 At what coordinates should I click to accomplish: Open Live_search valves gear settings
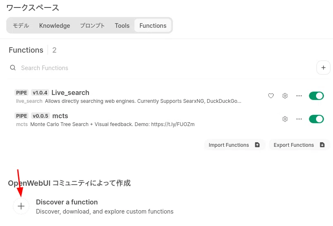[285, 96]
